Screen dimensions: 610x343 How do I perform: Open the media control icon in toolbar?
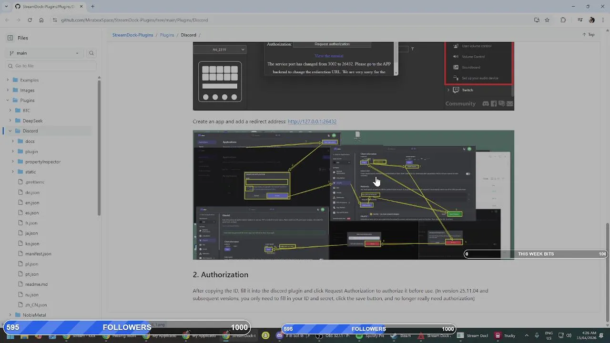click(x=580, y=20)
